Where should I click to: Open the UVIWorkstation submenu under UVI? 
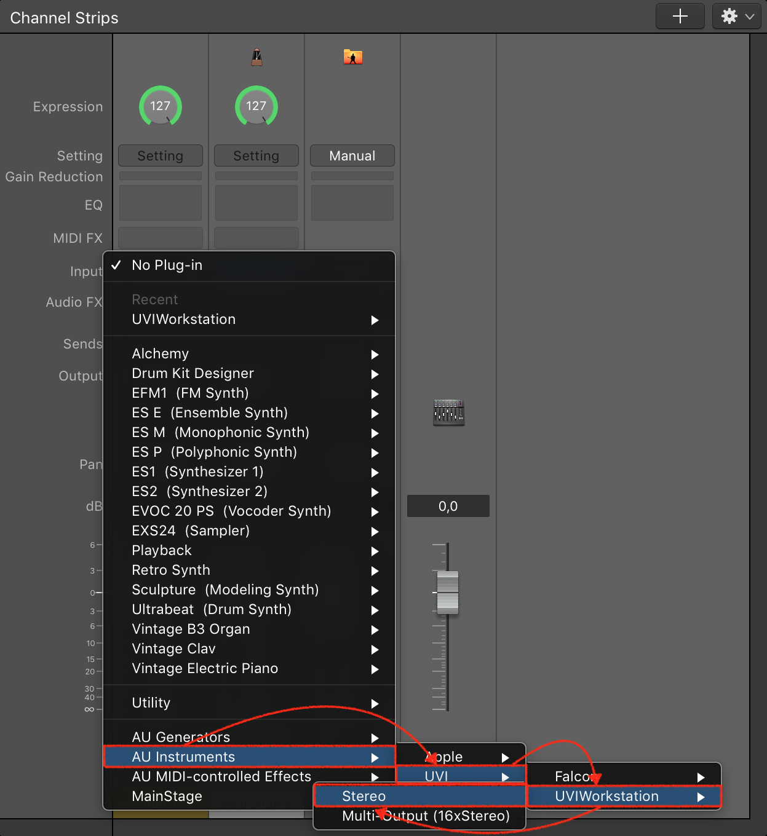[624, 796]
